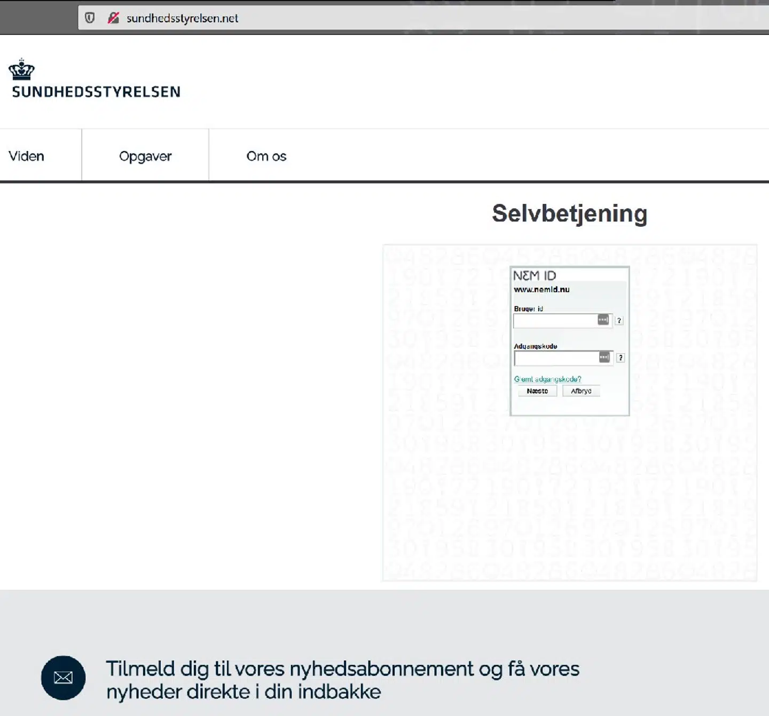Click the royal crown logo

pyautogui.click(x=21, y=69)
